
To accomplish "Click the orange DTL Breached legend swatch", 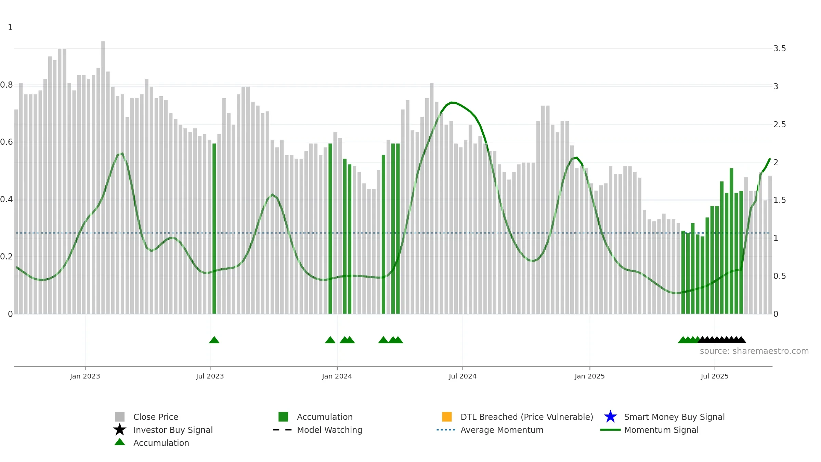I will [x=447, y=417].
